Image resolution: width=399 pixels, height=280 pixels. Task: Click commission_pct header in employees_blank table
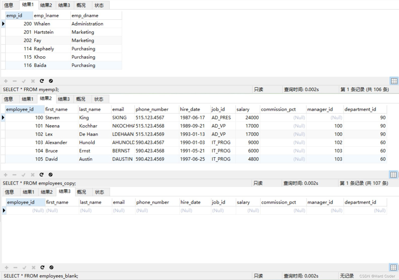click(283, 202)
